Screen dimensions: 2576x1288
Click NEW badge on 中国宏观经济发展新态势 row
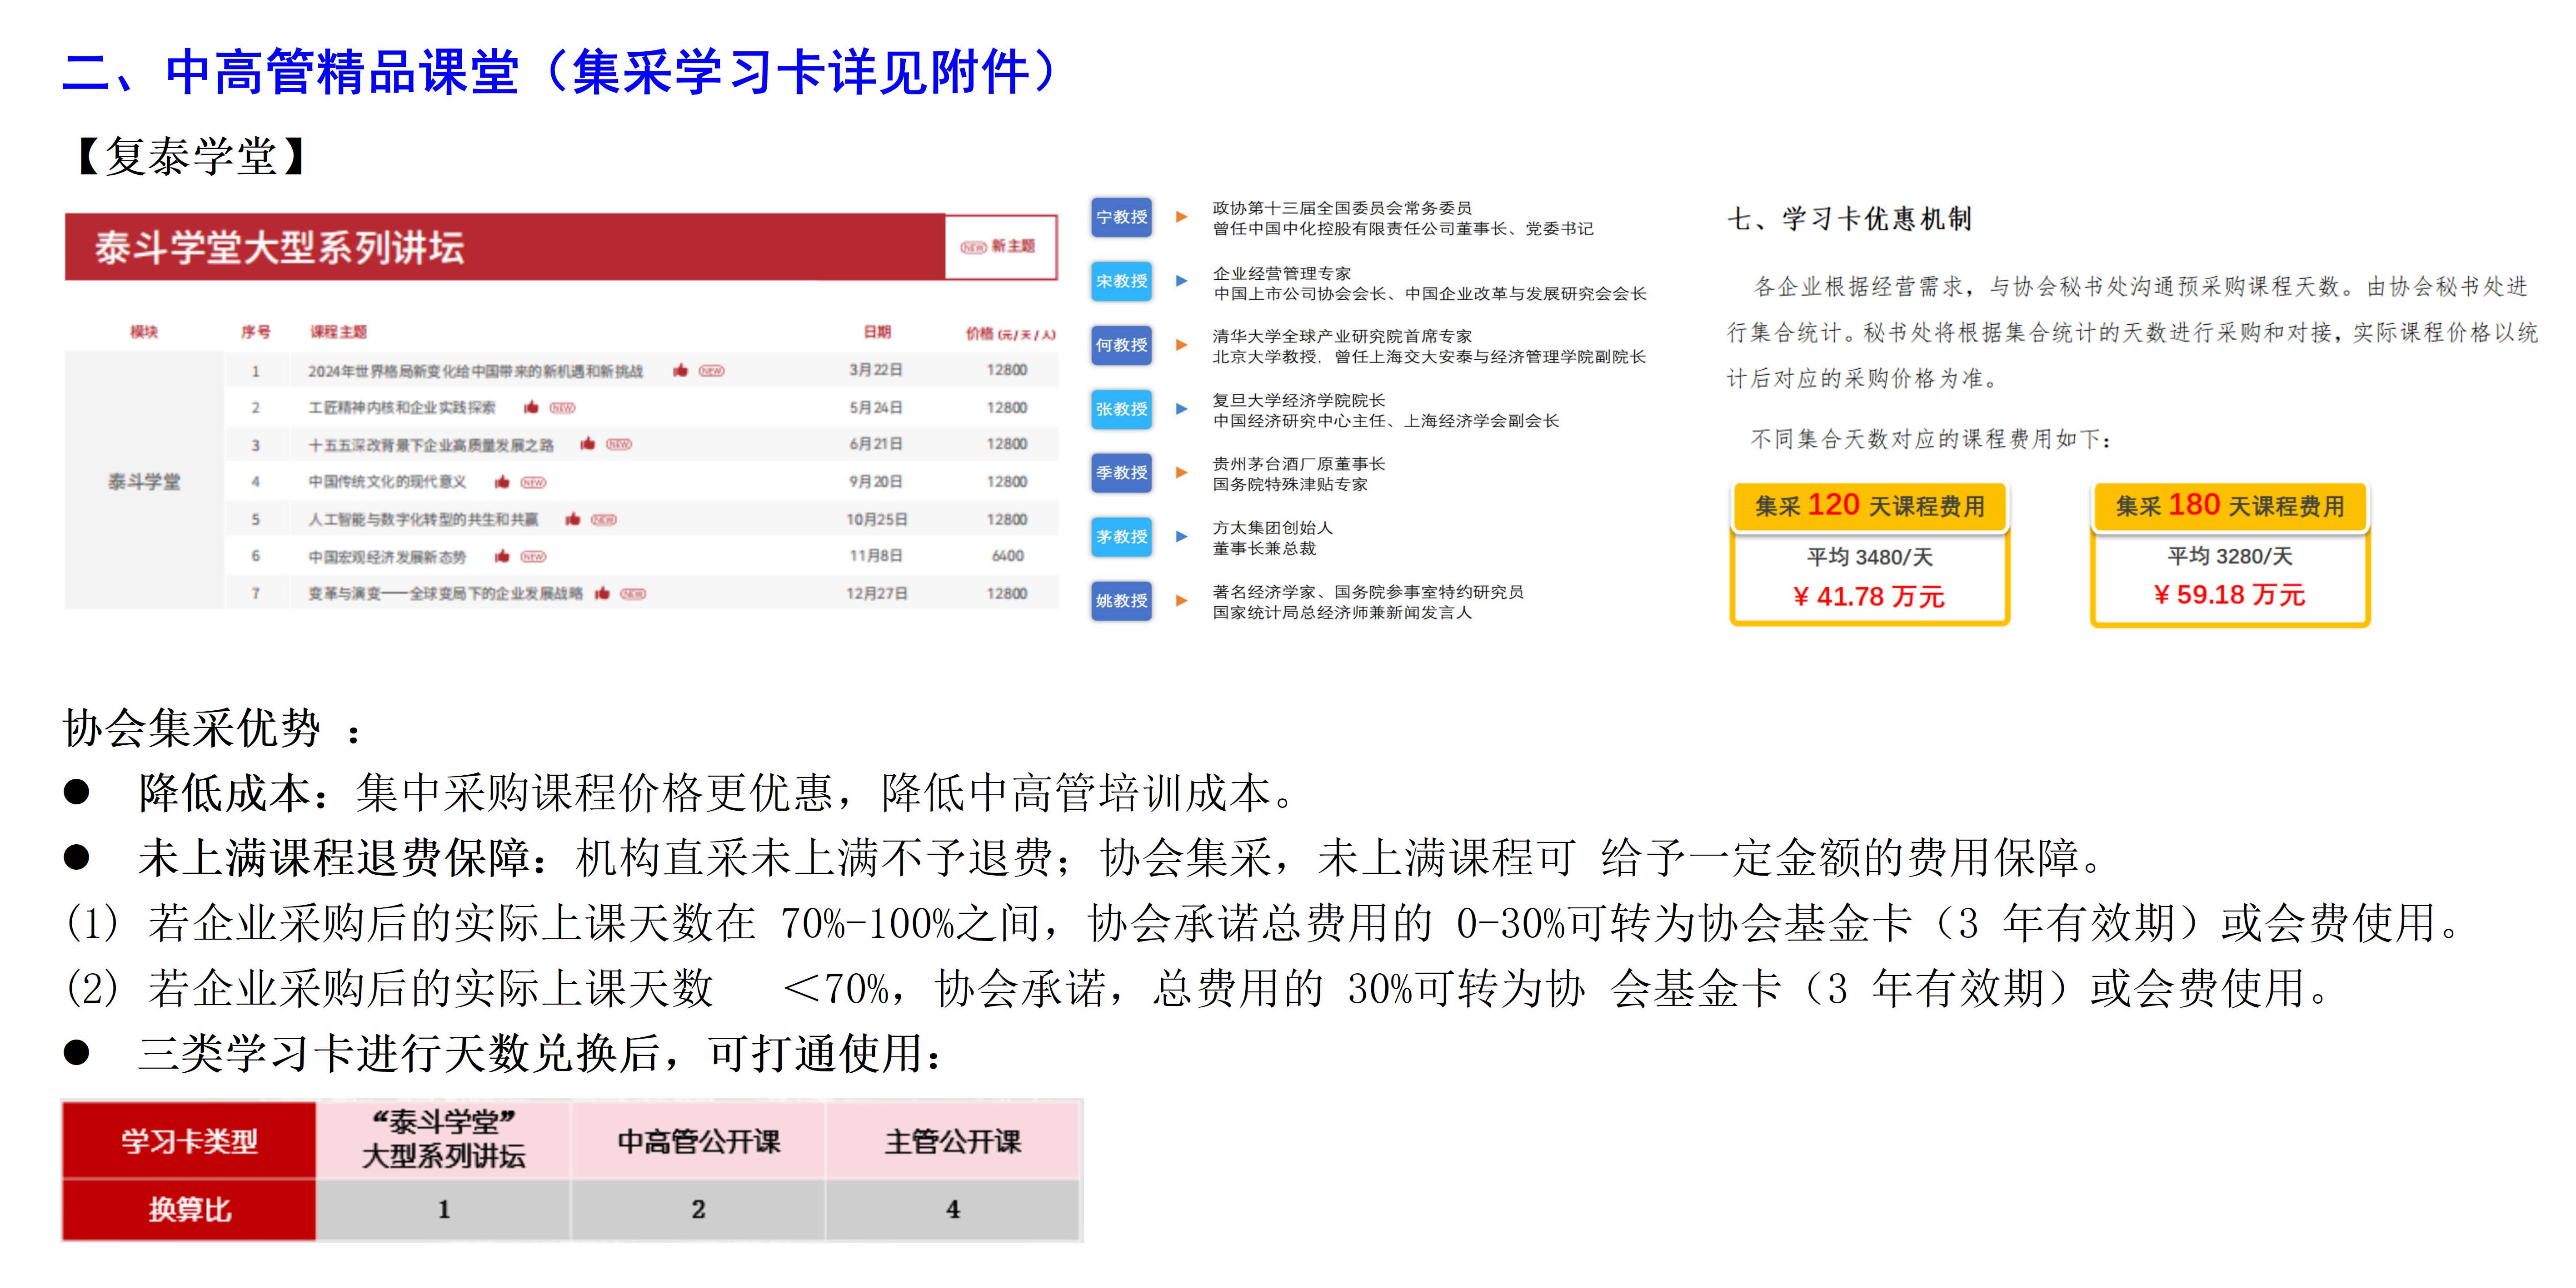pos(533,556)
